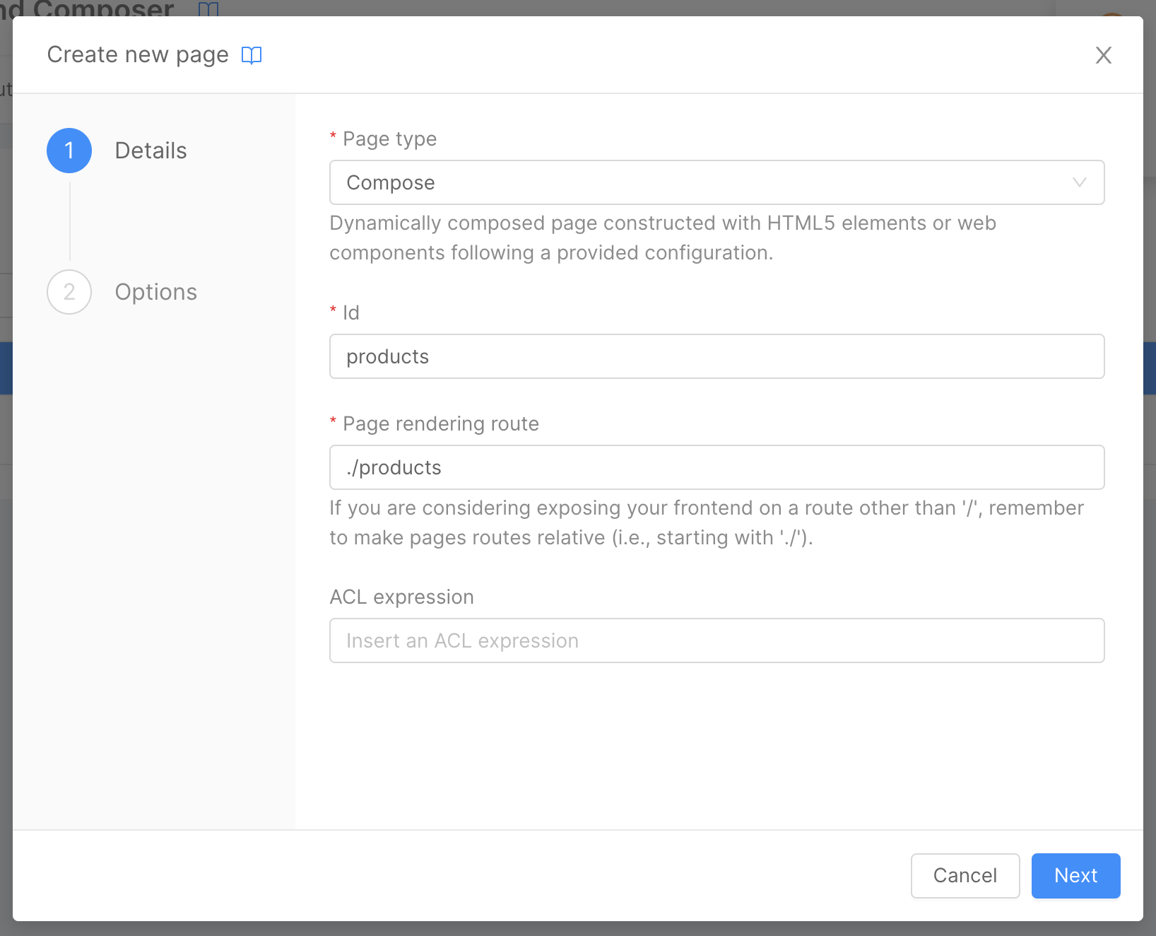Open the Page type dropdown
Screen dimensions: 1156x936
click(716, 182)
